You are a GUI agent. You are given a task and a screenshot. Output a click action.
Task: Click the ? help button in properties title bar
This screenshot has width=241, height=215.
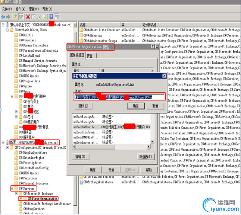tap(153, 47)
